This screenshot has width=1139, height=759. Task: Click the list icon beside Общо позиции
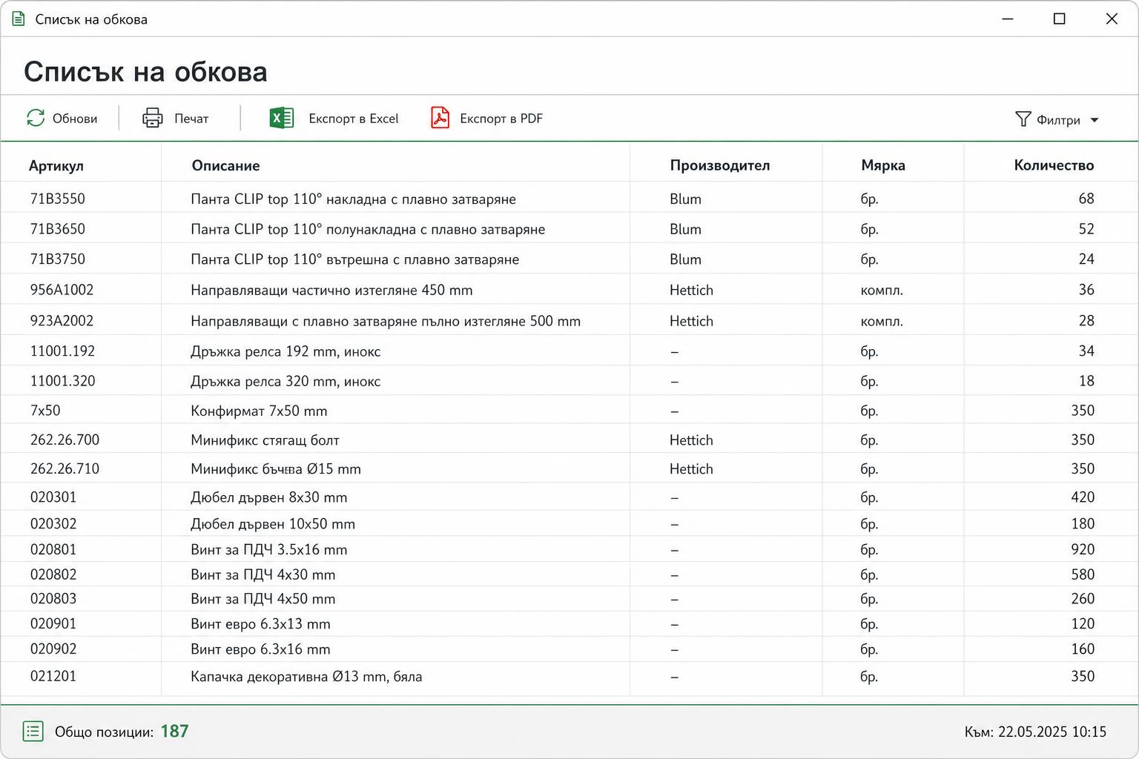pos(33,732)
